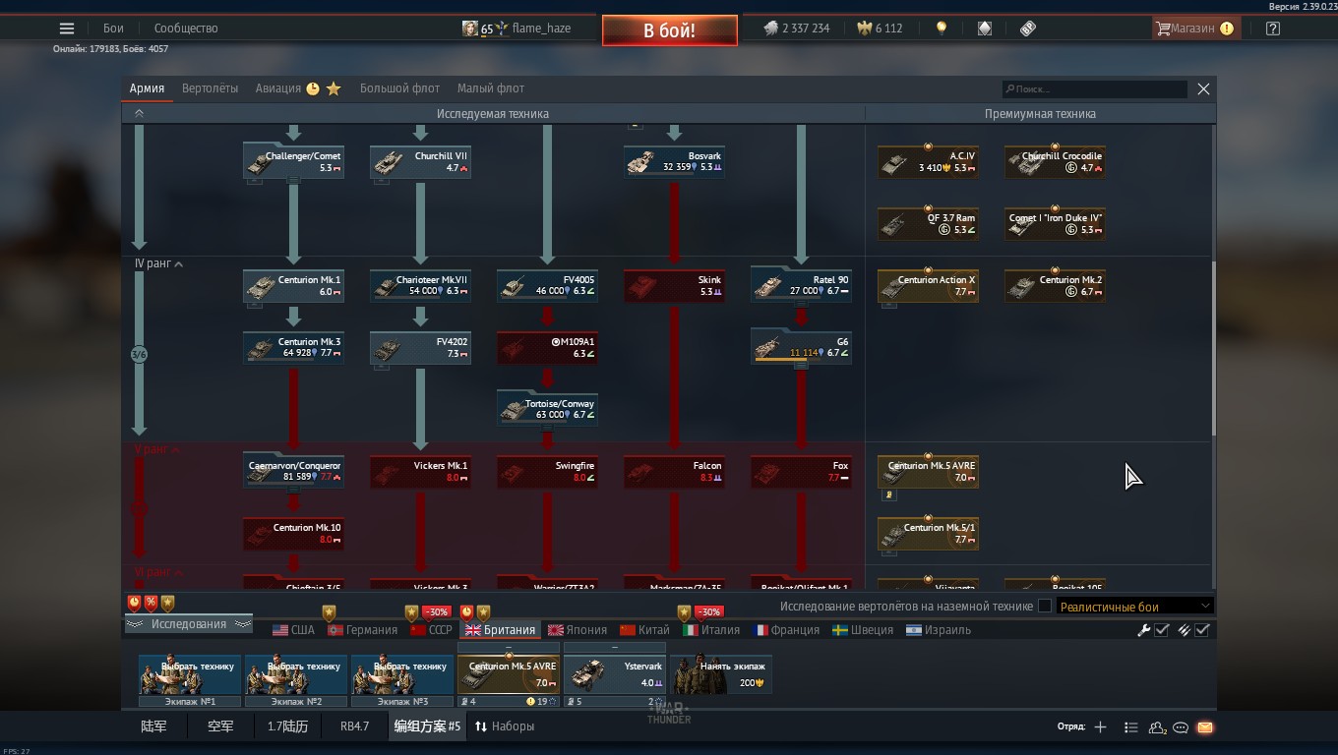1338x755 pixels.
Task: Open the wrench settings icon near country tabs
Action: click(x=1143, y=630)
